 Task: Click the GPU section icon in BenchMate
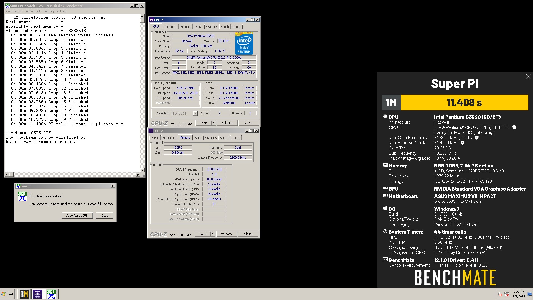tap(385, 188)
